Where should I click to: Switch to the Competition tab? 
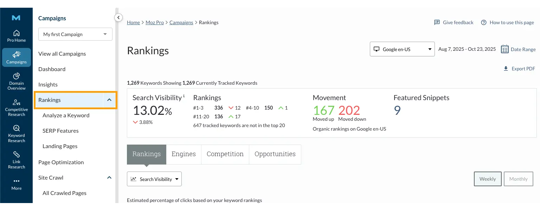[x=225, y=154]
